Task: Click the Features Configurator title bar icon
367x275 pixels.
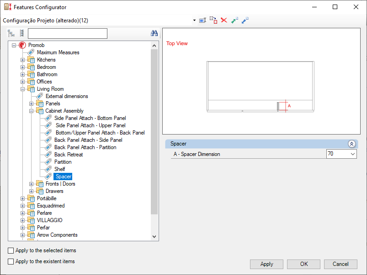Action: pyautogui.click(x=8, y=7)
